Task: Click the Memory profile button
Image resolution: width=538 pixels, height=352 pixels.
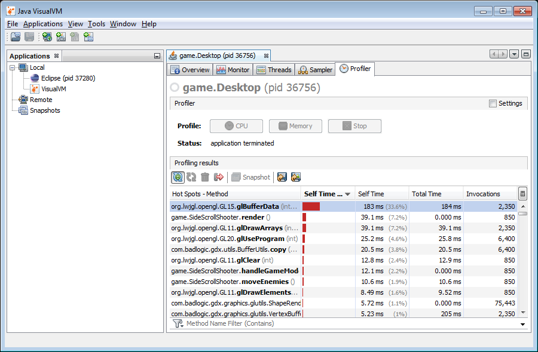Action: click(x=295, y=126)
